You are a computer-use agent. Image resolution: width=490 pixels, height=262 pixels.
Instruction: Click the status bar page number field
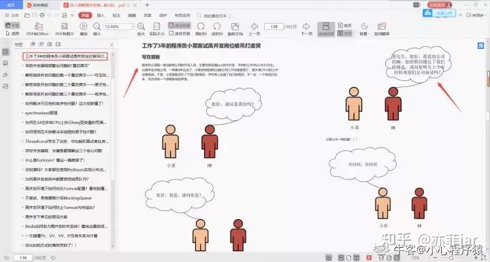pyautogui.click(x=23, y=258)
